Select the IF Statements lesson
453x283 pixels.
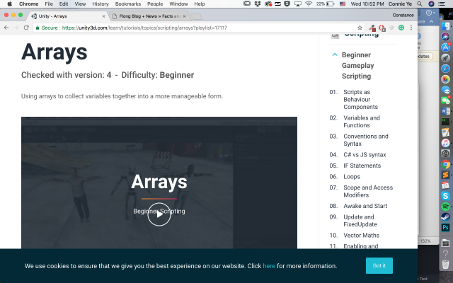[362, 166]
